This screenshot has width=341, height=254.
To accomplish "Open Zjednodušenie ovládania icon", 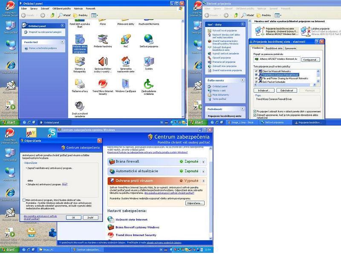I will pos(149,87).
